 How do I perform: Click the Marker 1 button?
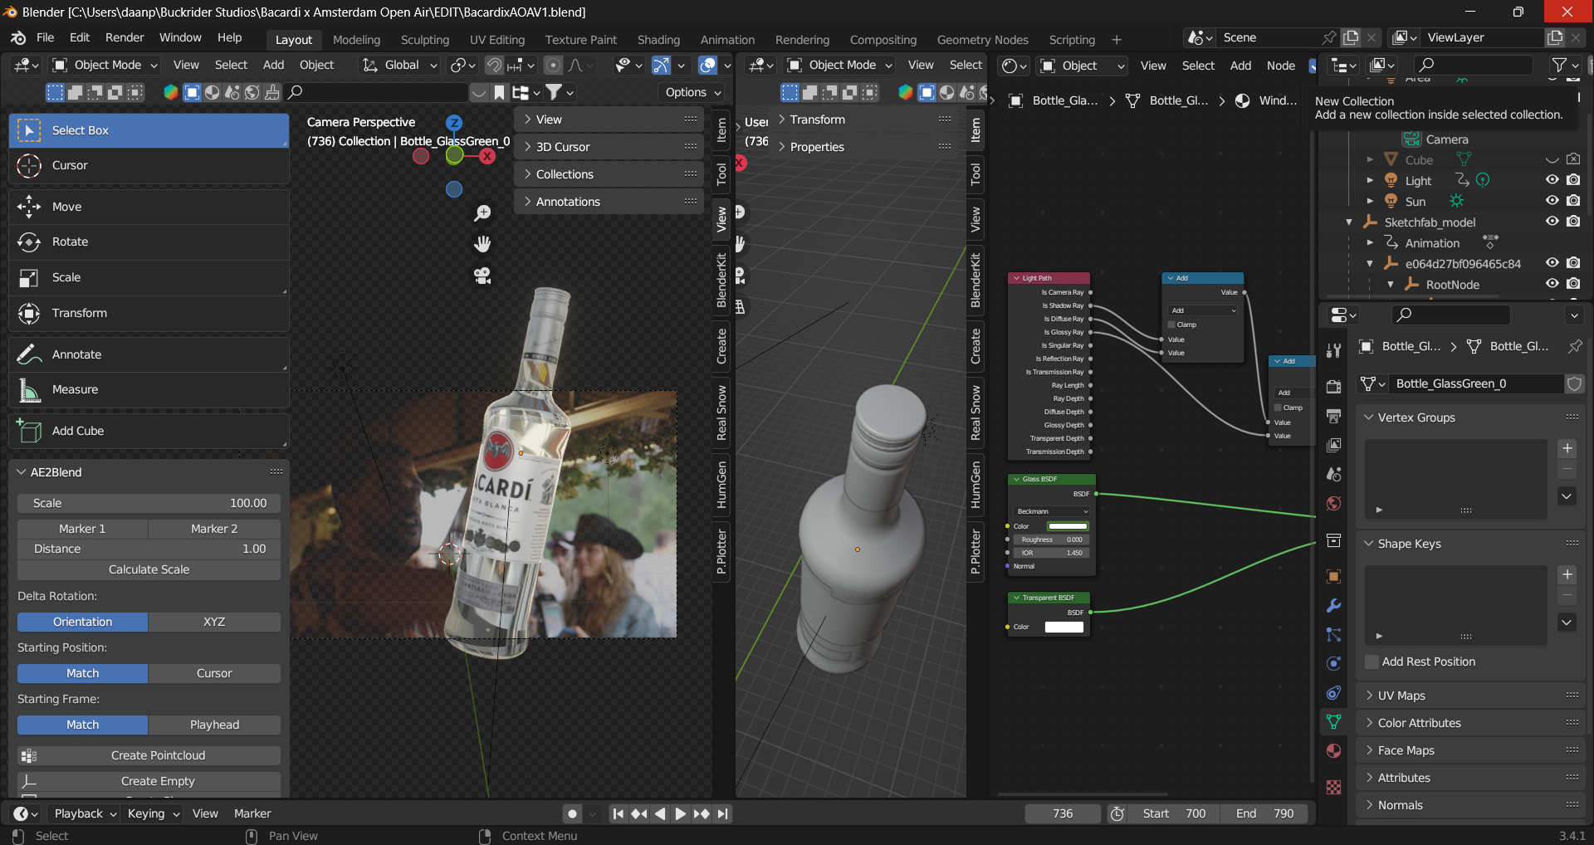coord(82,529)
